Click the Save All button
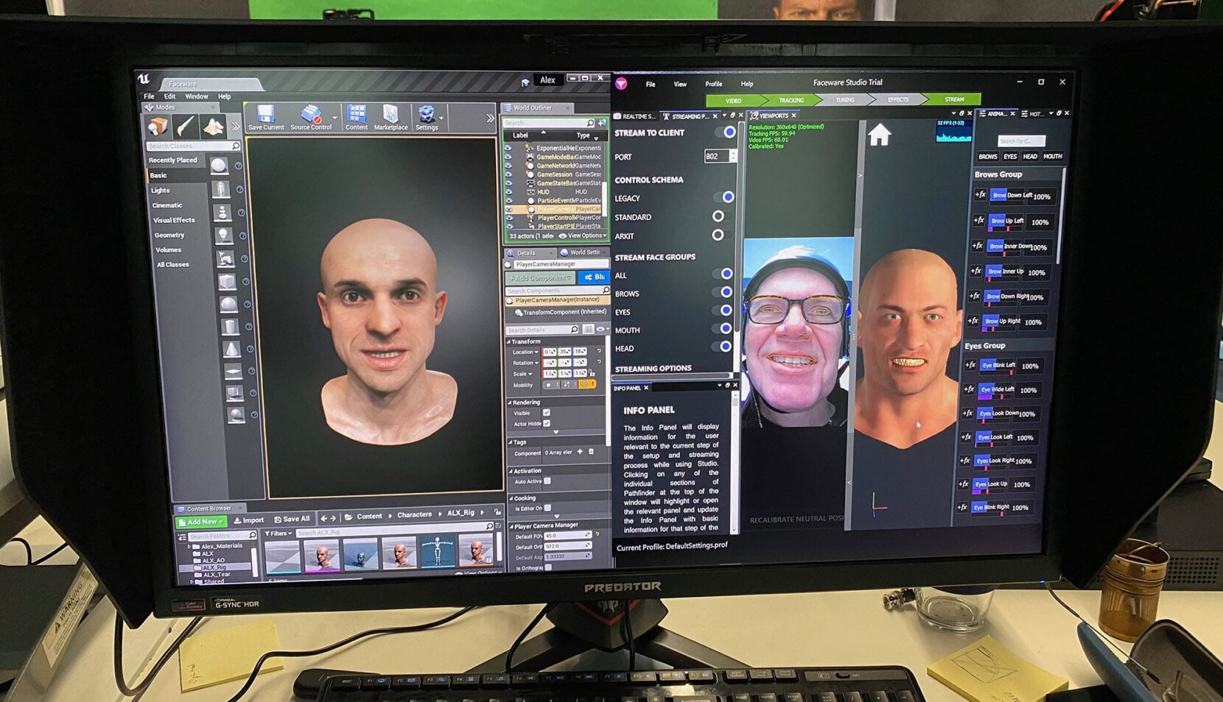Image resolution: width=1223 pixels, height=702 pixels. pos(292,518)
